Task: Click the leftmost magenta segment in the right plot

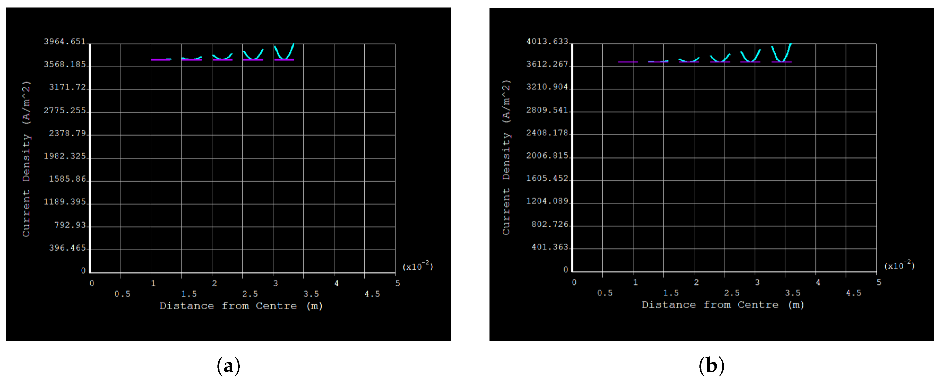Action: point(628,62)
